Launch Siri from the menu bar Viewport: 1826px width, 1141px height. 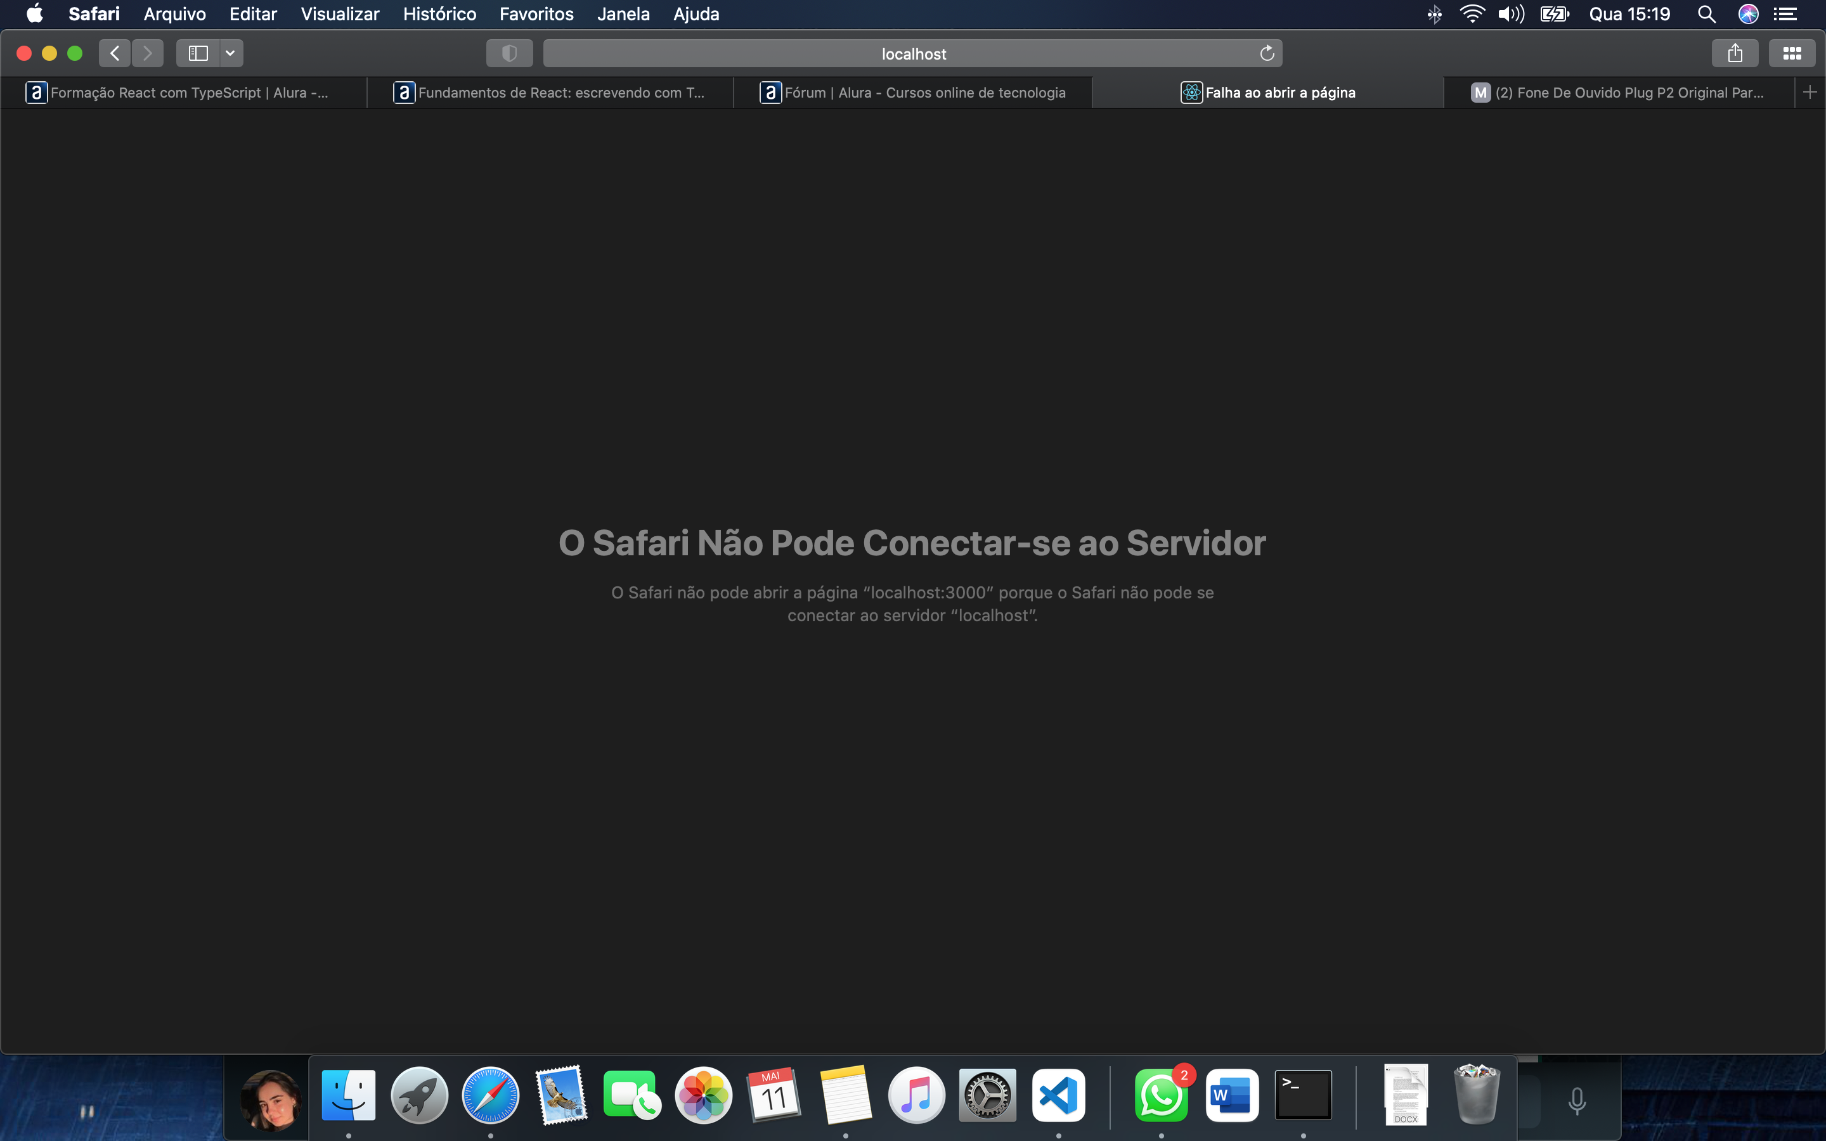[x=1748, y=13]
